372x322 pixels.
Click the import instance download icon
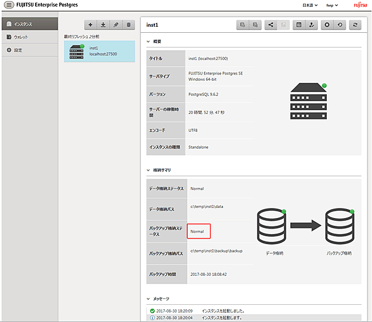tap(103, 25)
